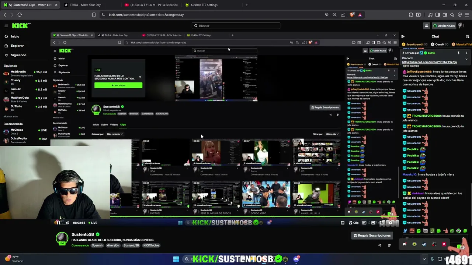Share the page using the address bar share icon
Screen dimensions: 472x265
pyautogui.click(x=343, y=15)
